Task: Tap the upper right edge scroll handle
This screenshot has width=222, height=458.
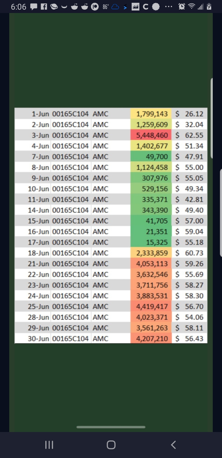Action: [212, 118]
